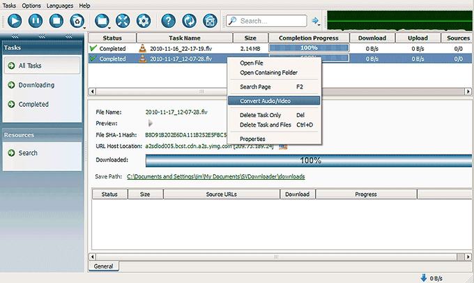Choose Search Page from context menu
Image resolution: width=474 pixels, height=283 pixels.
(x=255, y=86)
